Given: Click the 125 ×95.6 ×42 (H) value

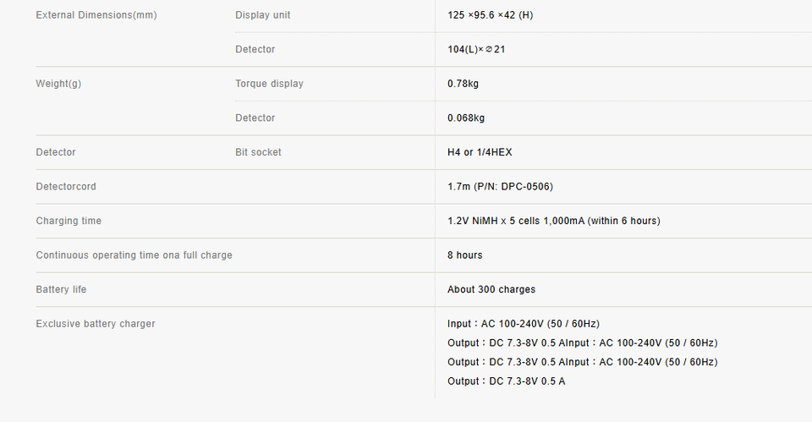Looking at the screenshot, I should coord(490,15).
